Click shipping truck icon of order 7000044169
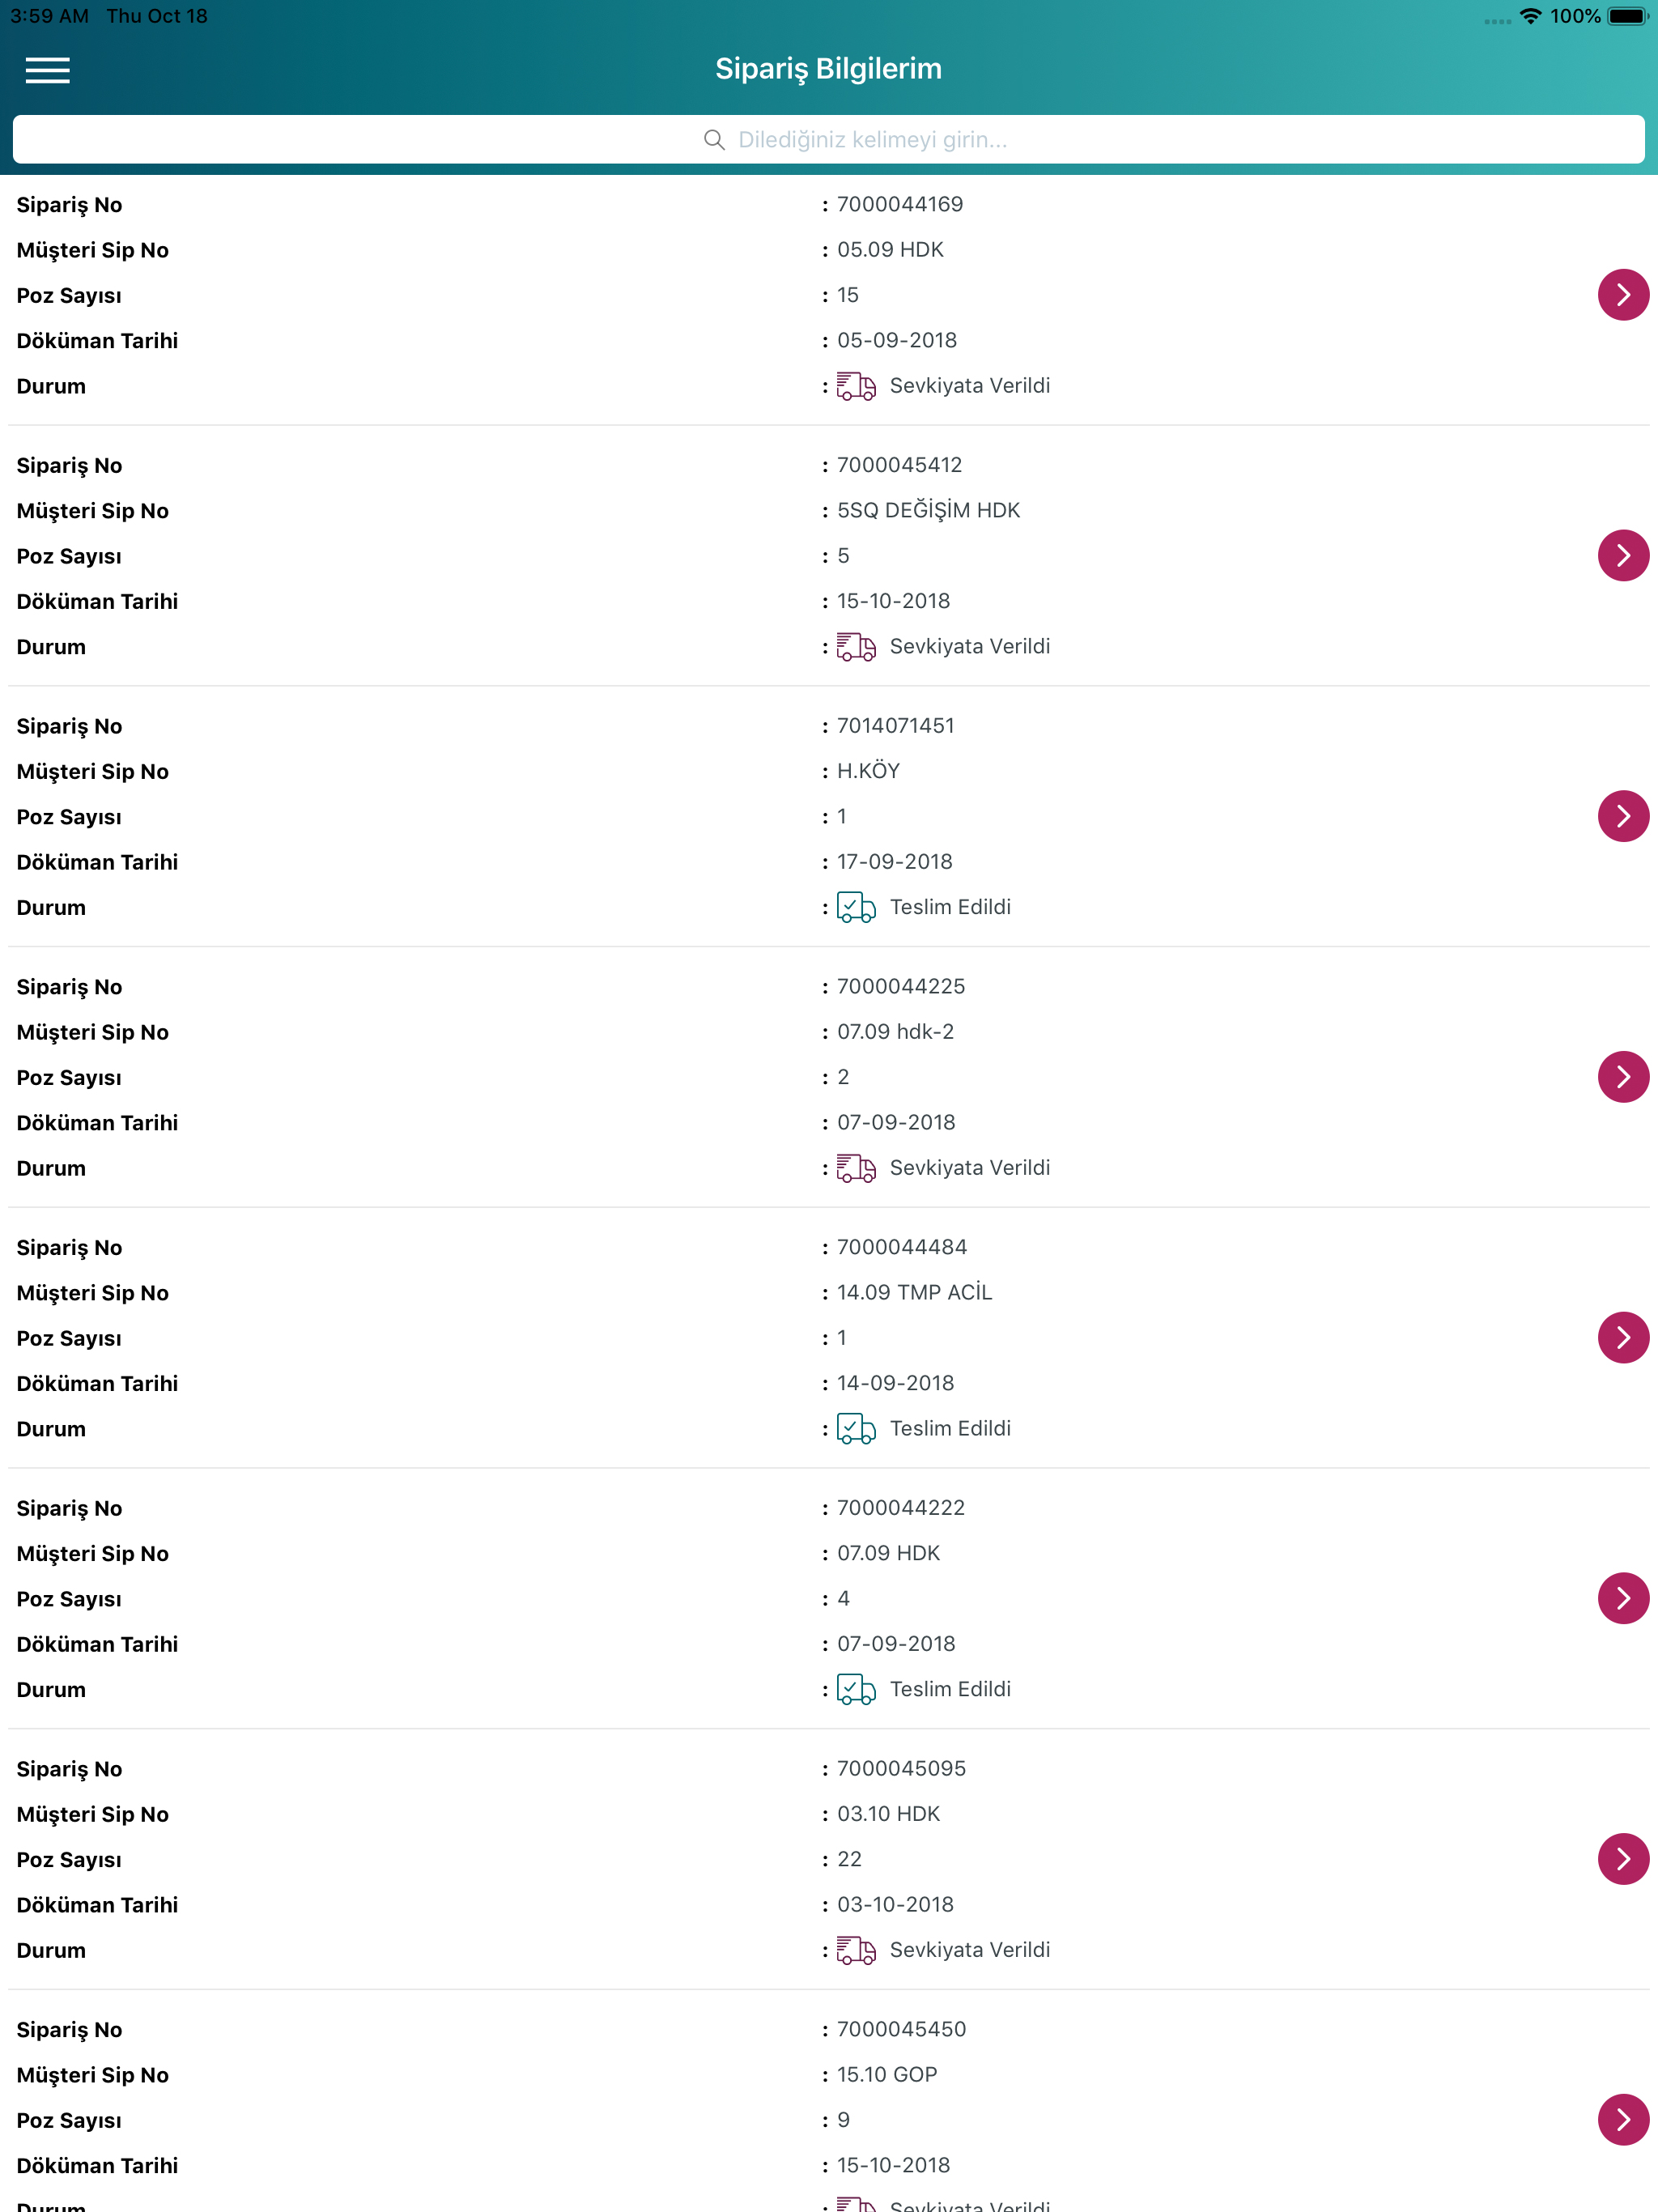Screen dimensions: 1658x2212 pos(856,386)
